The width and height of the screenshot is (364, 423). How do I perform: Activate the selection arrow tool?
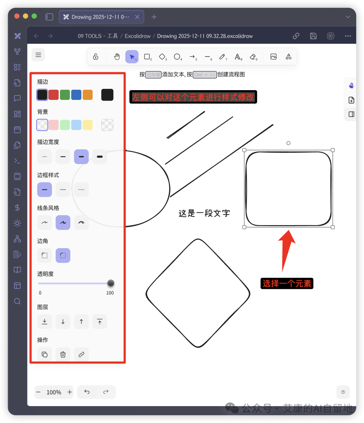click(x=132, y=57)
